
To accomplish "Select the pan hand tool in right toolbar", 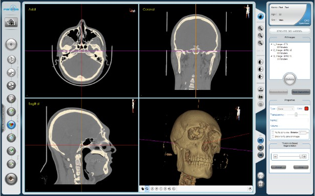I will (260, 17).
